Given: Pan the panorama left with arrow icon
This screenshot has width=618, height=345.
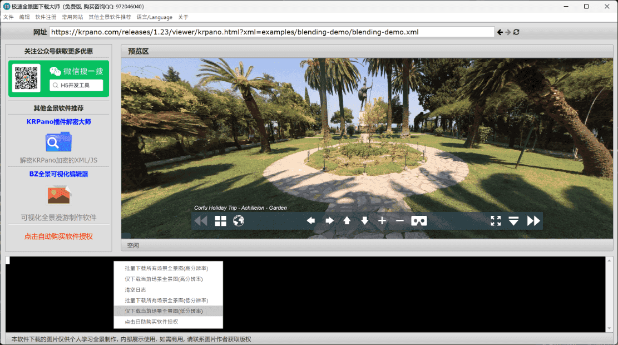Looking at the screenshot, I should click(x=311, y=221).
